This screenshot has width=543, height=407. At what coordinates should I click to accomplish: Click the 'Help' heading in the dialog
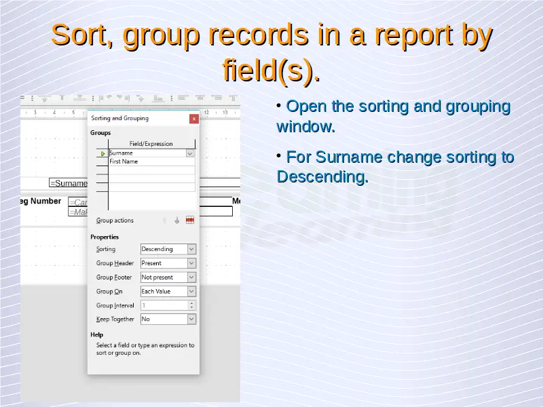coord(96,334)
